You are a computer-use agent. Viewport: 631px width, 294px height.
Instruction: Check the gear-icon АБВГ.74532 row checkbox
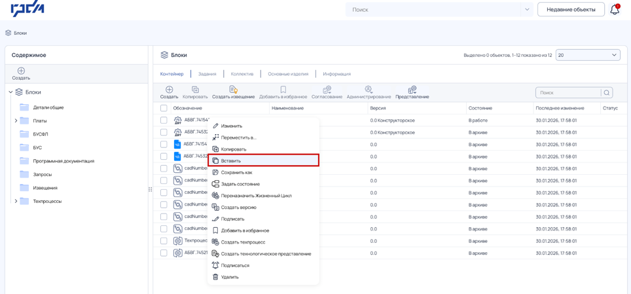(x=164, y=132)
